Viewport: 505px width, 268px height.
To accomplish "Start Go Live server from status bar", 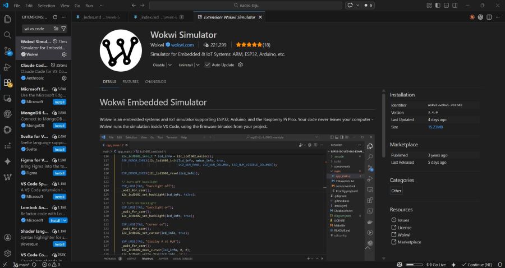I will [x=436, y=265].
